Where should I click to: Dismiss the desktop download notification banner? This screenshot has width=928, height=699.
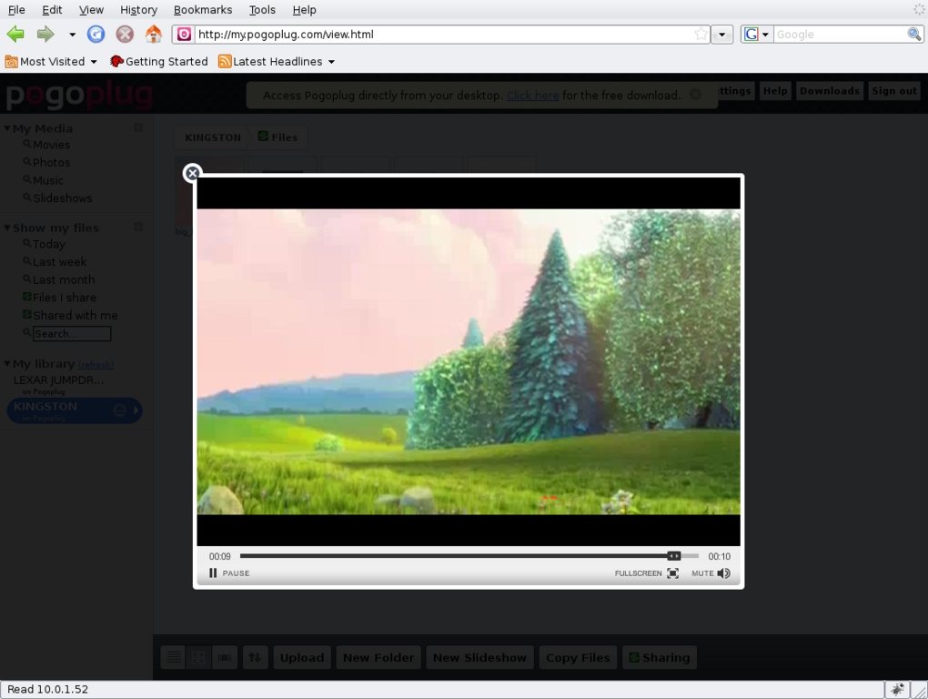(695, 95)
